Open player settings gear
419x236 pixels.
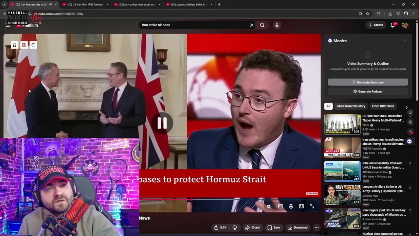click(x=291, y=206)
